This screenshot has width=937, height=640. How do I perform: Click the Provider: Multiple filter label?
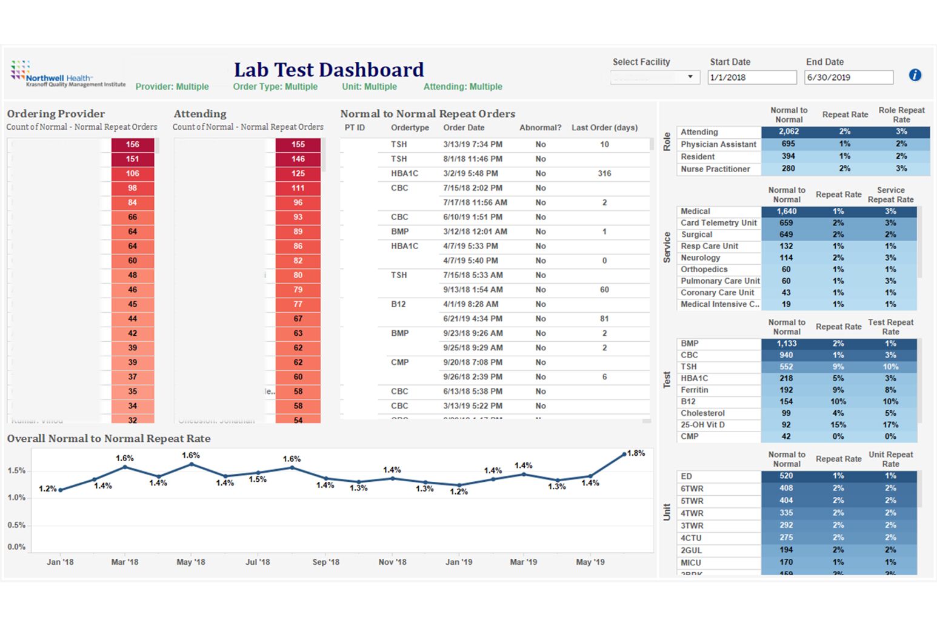[172, 87]
